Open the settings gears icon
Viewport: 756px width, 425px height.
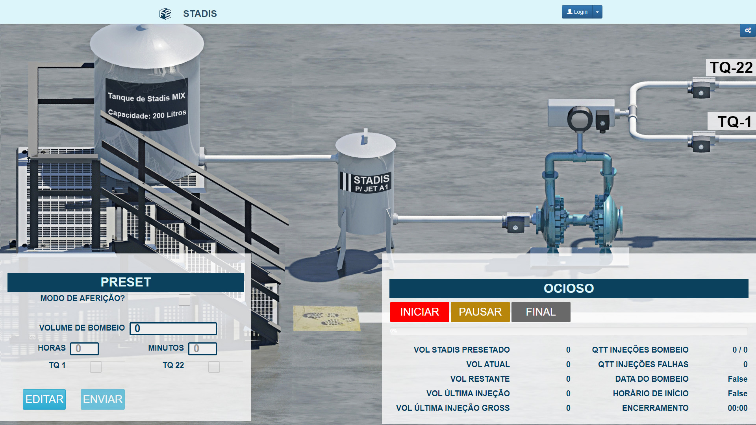[x=748, y=30]
